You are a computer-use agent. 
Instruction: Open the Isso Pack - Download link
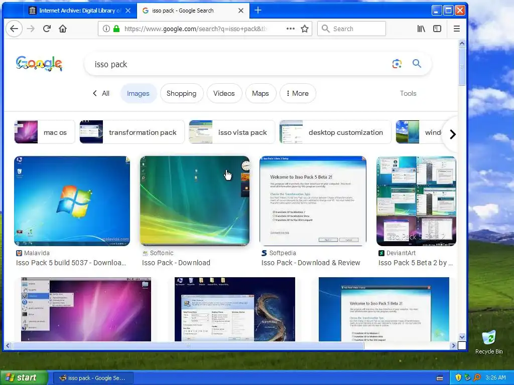(176, 263)
